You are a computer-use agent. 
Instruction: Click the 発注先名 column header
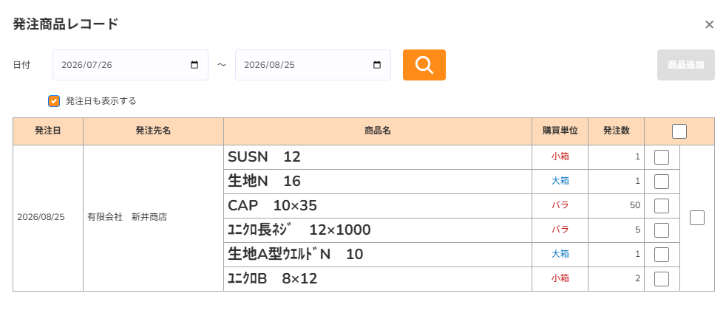(x=153, y=131)
